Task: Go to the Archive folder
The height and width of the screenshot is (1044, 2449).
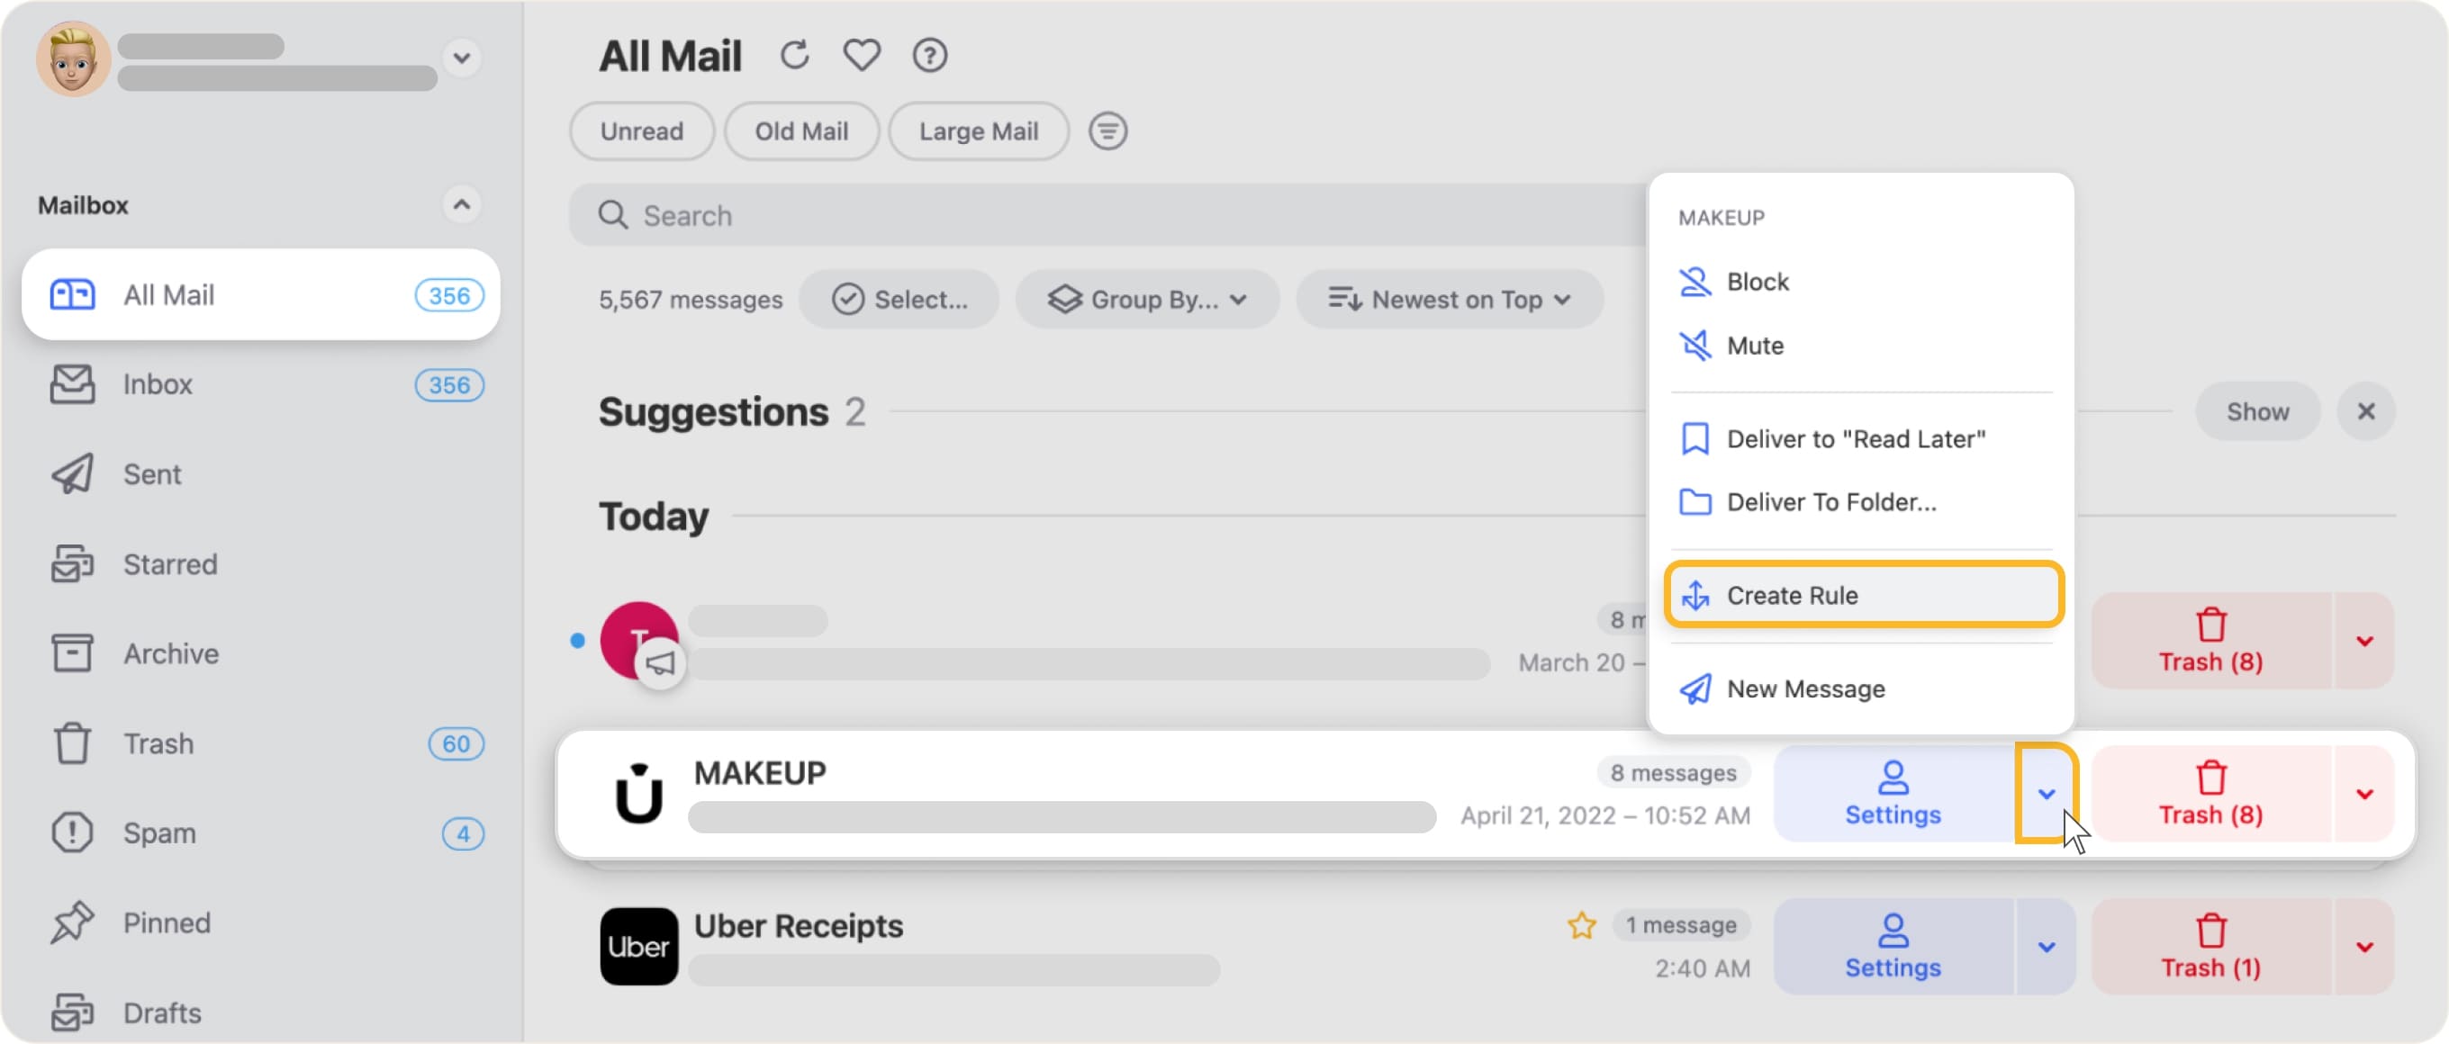Action: pyautogui.click(x=170, y=652)
